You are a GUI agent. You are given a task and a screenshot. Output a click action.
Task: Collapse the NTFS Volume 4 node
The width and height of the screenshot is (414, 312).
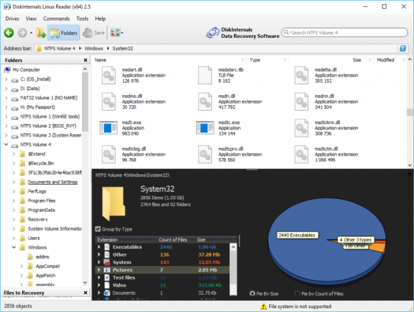(6, 144)
